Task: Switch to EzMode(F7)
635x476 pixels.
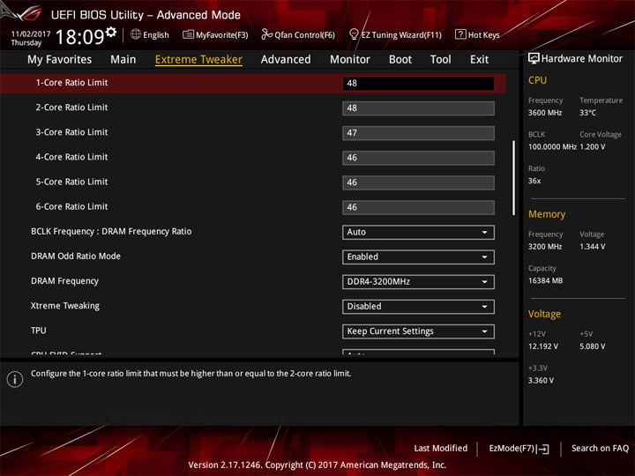Action: click(519, 449)
